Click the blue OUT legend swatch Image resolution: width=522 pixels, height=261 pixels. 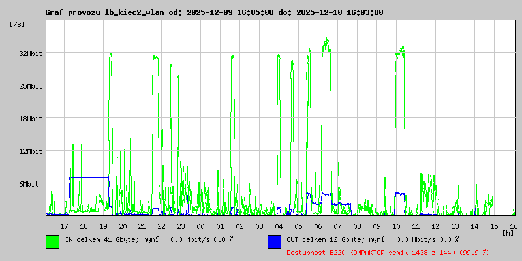pos(274,241)
